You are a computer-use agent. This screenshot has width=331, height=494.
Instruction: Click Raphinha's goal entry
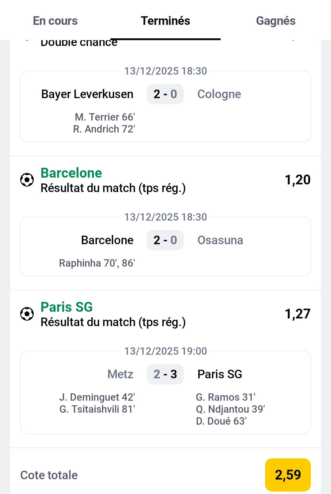click(x=97, y=263)
